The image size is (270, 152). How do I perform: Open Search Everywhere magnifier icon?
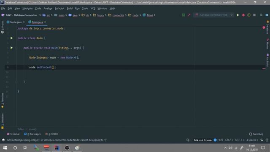click(261, 15)
